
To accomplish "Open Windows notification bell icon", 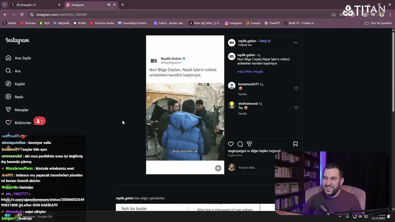I will 389,216.
